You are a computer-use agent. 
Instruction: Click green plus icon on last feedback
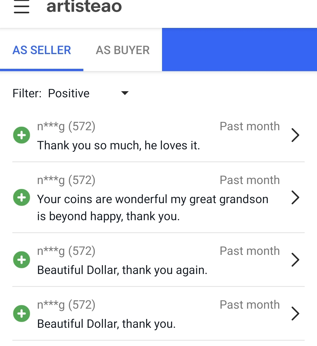coord(22,314)
